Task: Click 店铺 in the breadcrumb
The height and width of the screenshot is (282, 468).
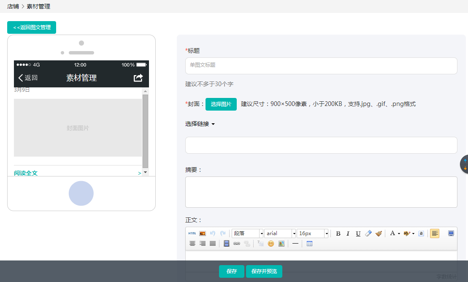Action: (13, 6)
